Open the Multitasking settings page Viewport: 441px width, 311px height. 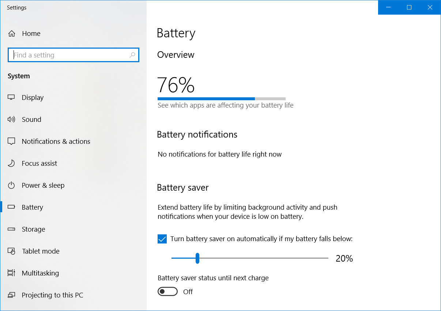tap(40, 273)
